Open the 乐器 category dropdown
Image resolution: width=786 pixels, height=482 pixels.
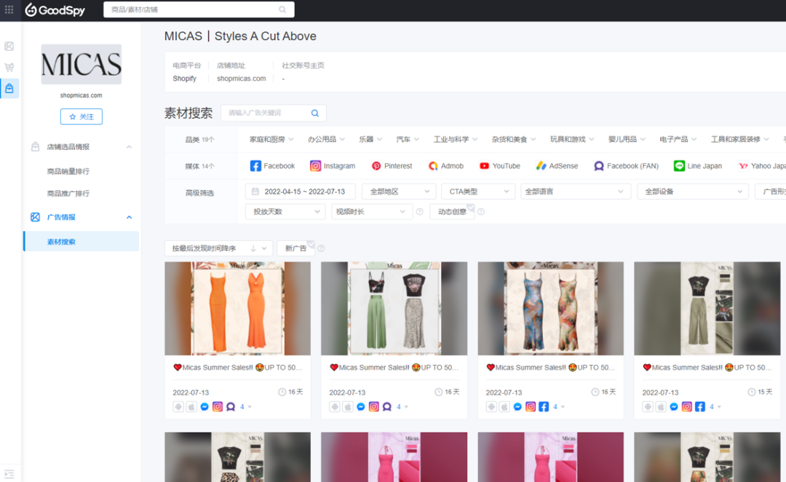click(x=370, y=140)
